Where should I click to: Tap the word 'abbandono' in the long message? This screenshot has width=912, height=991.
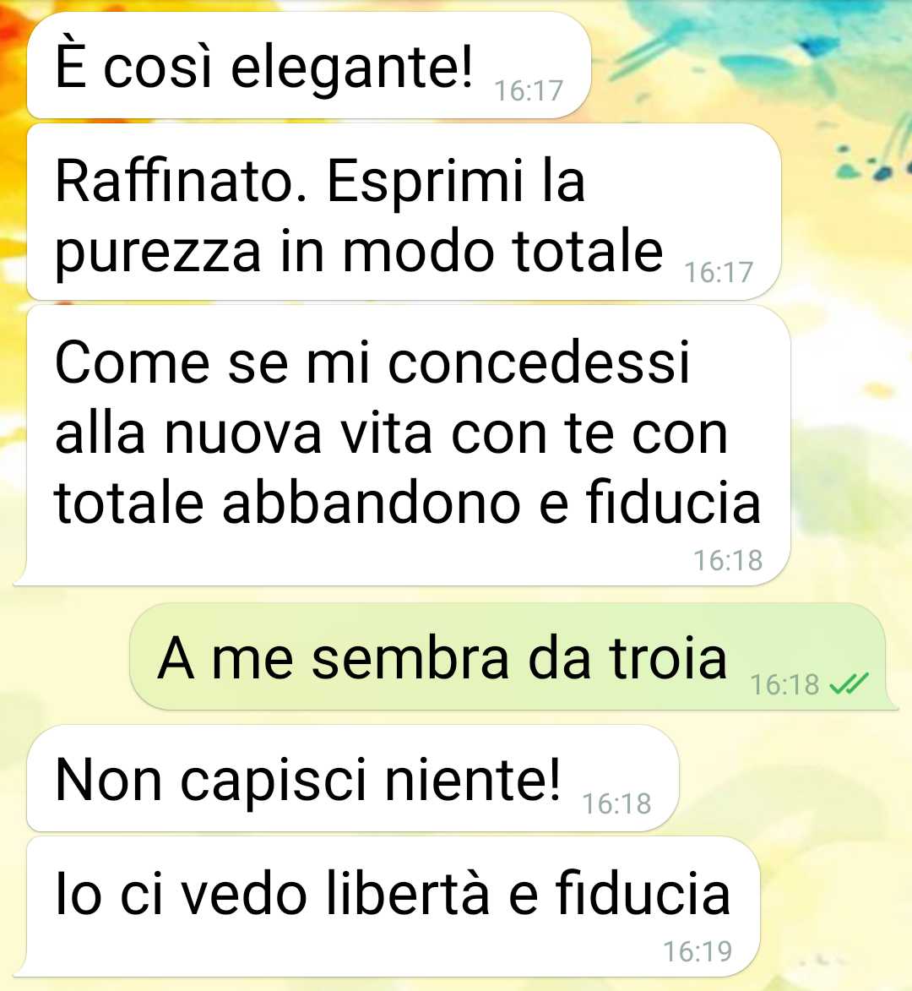pos(372,503)
